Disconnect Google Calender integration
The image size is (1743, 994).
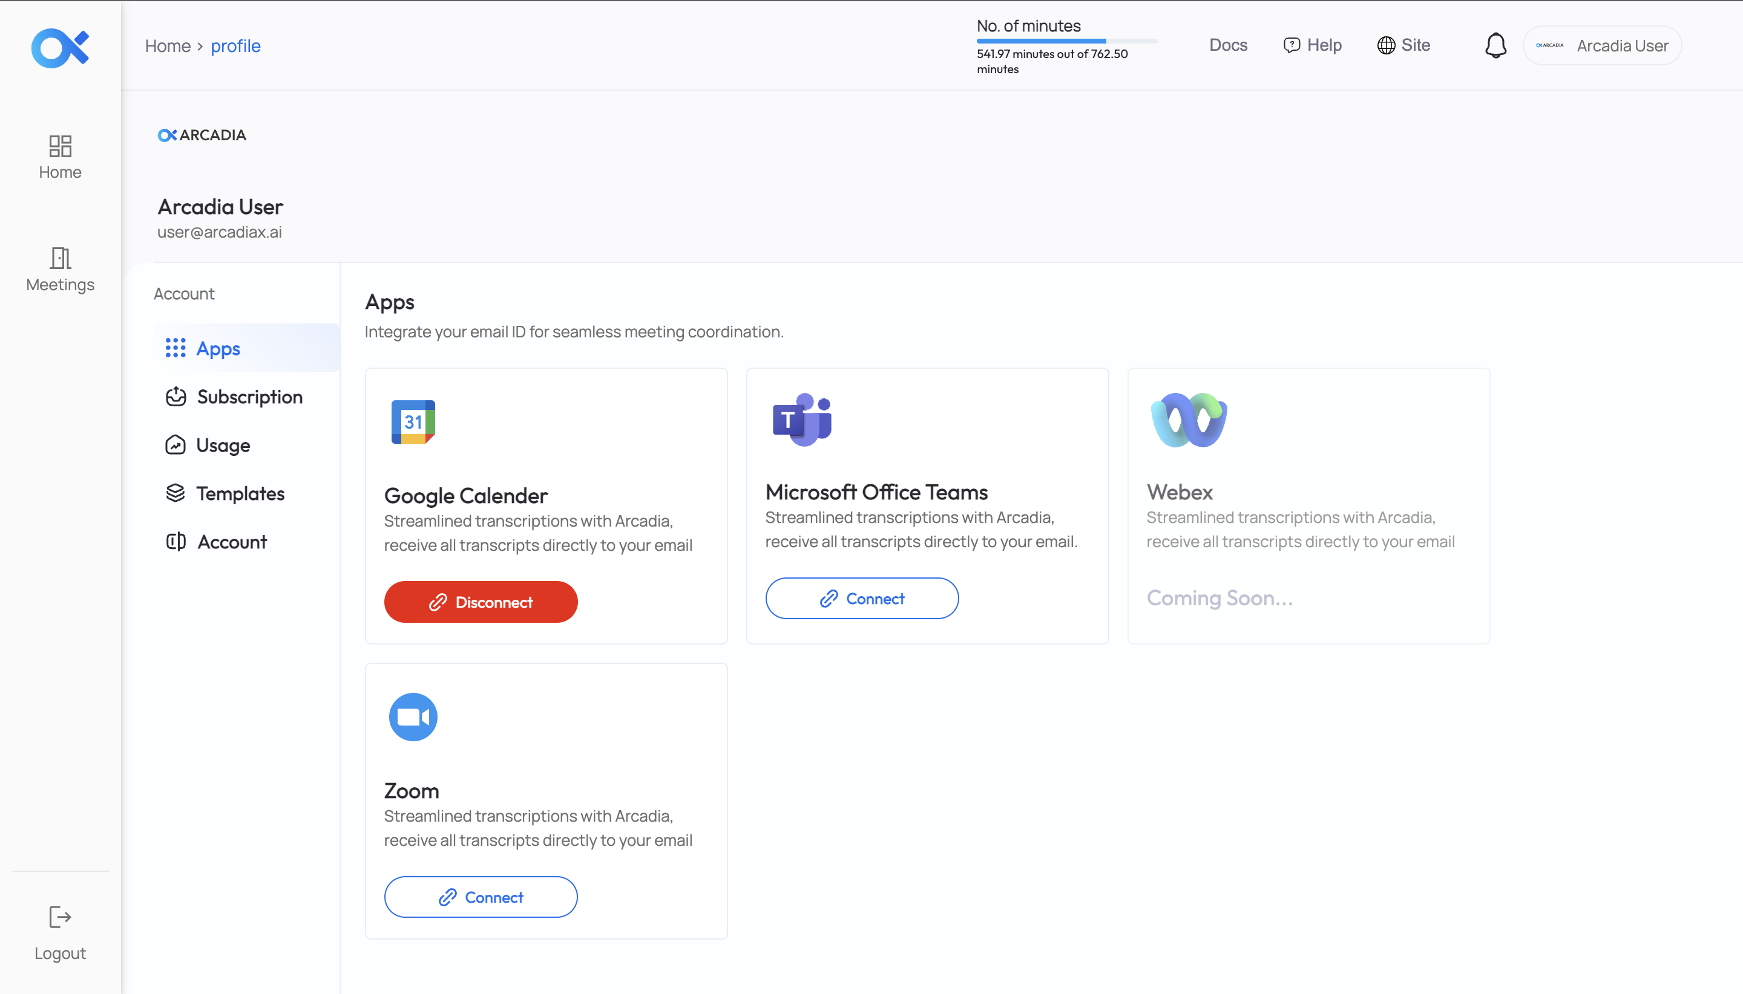click(x=481, y=602)
